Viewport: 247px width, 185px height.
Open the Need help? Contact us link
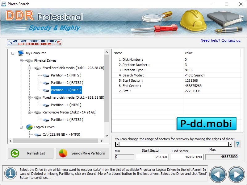tap(221, 40)
